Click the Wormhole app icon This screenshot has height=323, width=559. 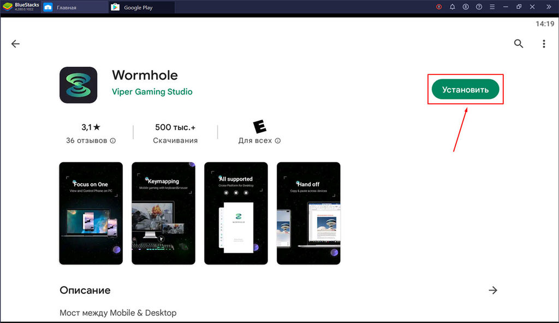click(79, 85)
